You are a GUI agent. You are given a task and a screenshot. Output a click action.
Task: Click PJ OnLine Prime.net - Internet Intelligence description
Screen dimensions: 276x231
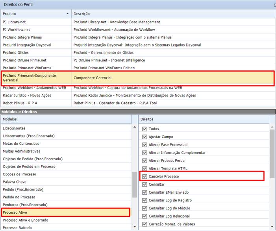point(109,60)
